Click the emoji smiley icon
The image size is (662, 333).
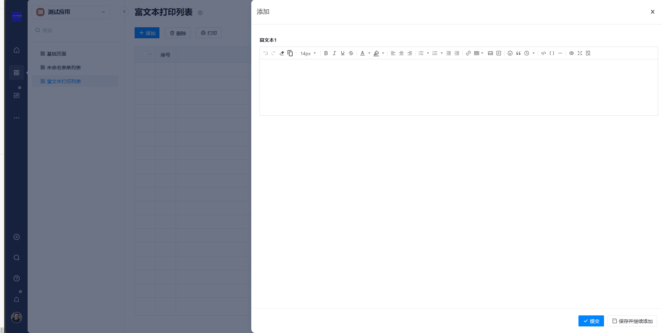coord(510,53)
